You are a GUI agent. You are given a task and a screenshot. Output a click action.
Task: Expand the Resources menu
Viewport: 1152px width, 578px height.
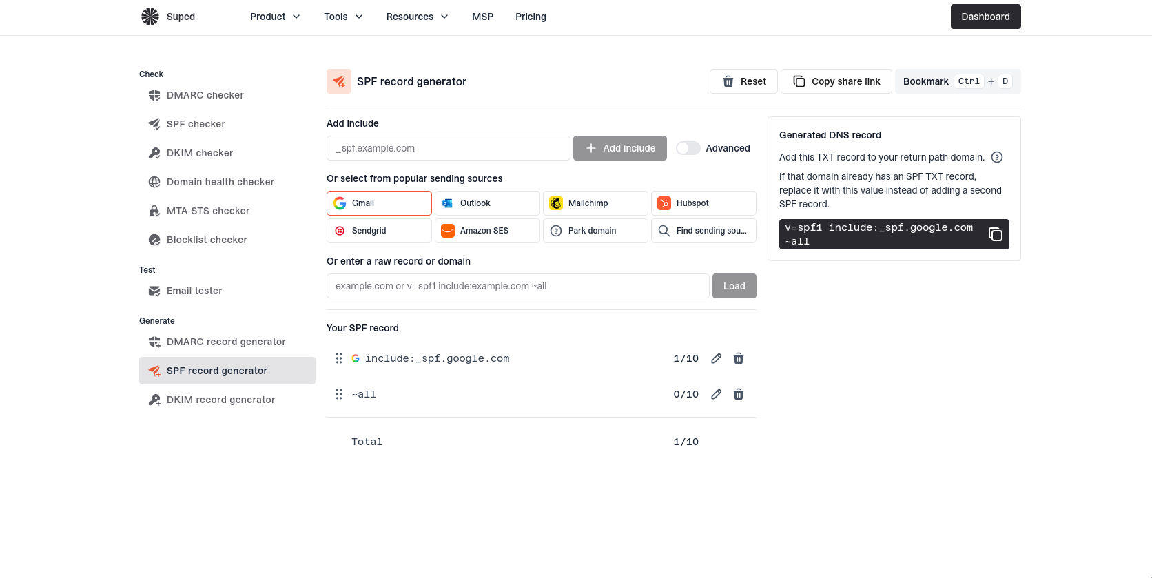pos(417,17)
